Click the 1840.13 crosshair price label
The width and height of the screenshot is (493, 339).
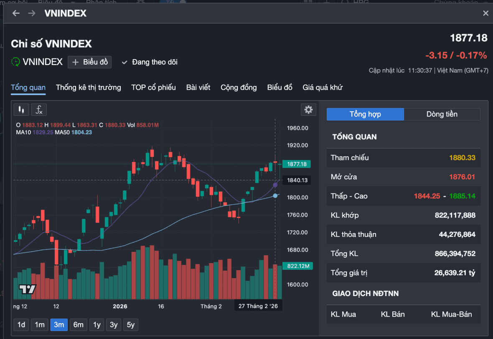297,180
